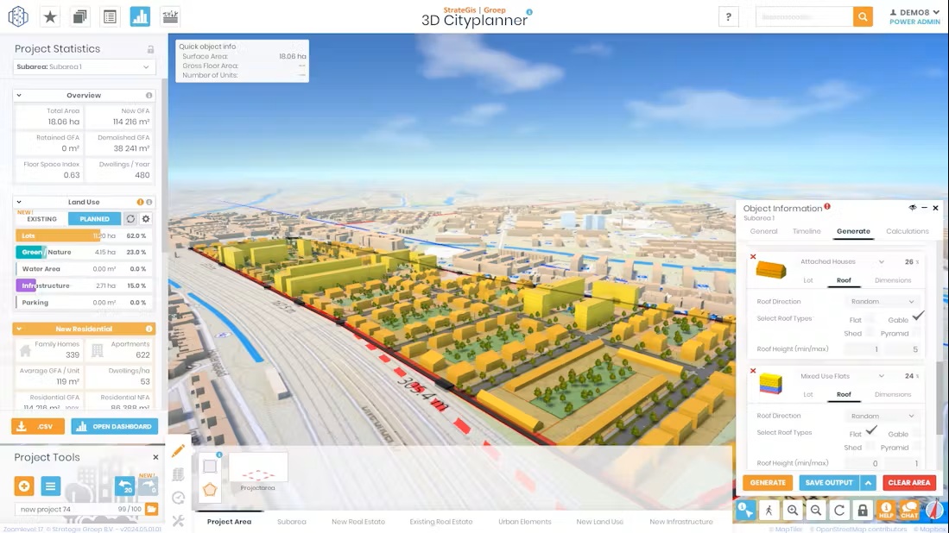Select the orange pencil draw tool

[178, 451]
